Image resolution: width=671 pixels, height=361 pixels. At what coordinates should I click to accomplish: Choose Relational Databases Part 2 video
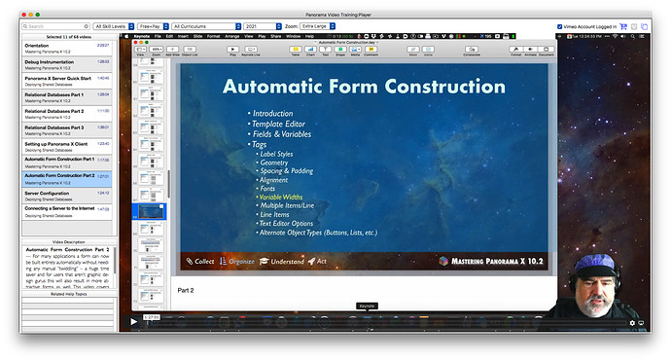67,114
